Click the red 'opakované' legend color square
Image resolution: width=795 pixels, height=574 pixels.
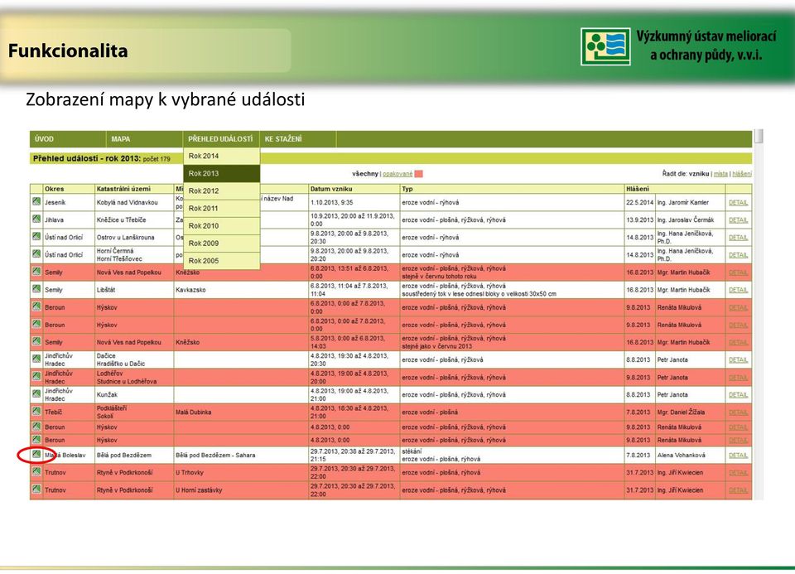tap(418, 174)
